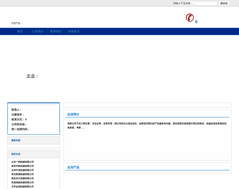
Task: Open 在线留言 in the navigation bar
Action: pyautogui.click(x=74, y=31)
